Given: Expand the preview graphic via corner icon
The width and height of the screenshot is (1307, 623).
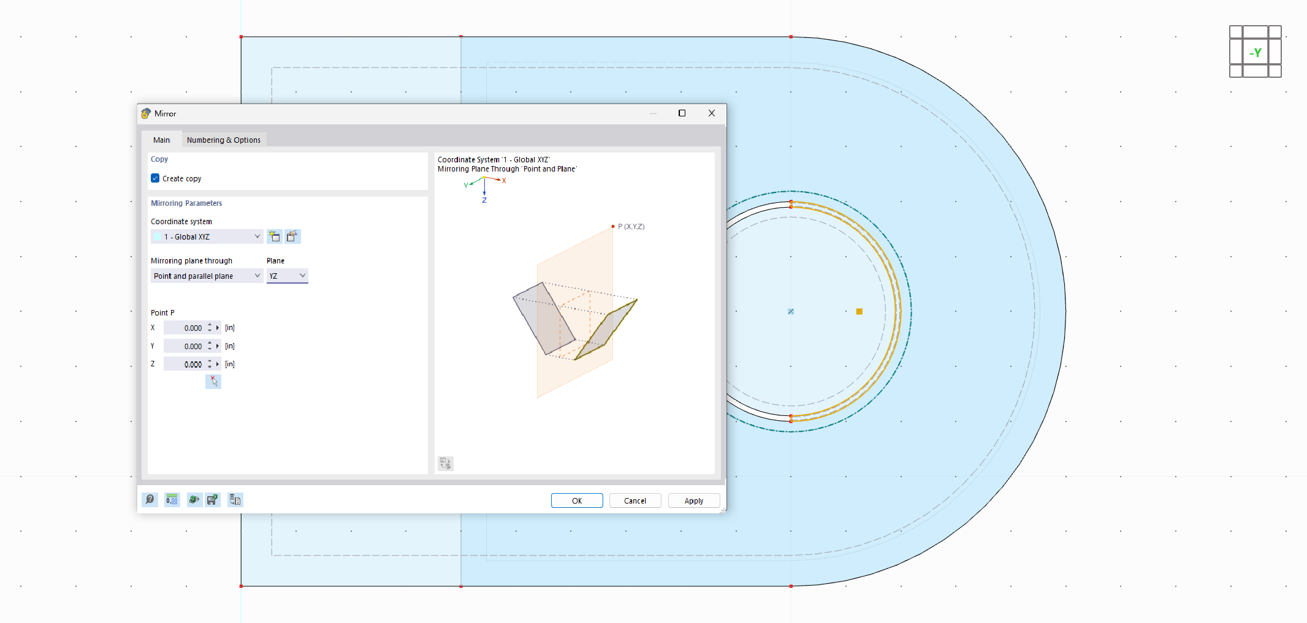Looking at the screenshot, I should point(445,464).
